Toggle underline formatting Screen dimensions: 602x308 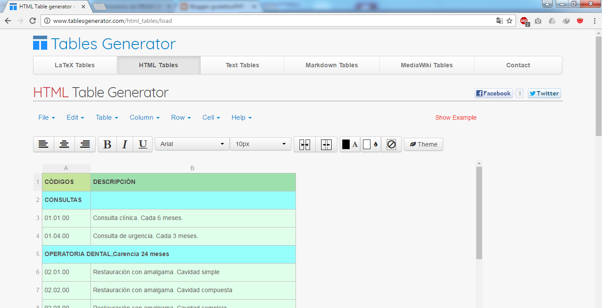[142, 144]
